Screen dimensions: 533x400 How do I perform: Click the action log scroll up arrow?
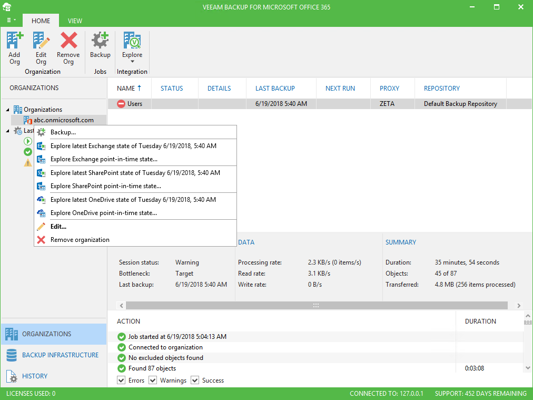[528, 316]
